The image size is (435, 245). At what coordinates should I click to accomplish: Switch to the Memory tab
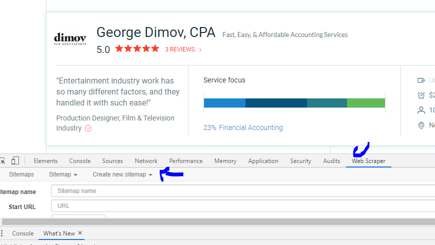click(225, 161)
